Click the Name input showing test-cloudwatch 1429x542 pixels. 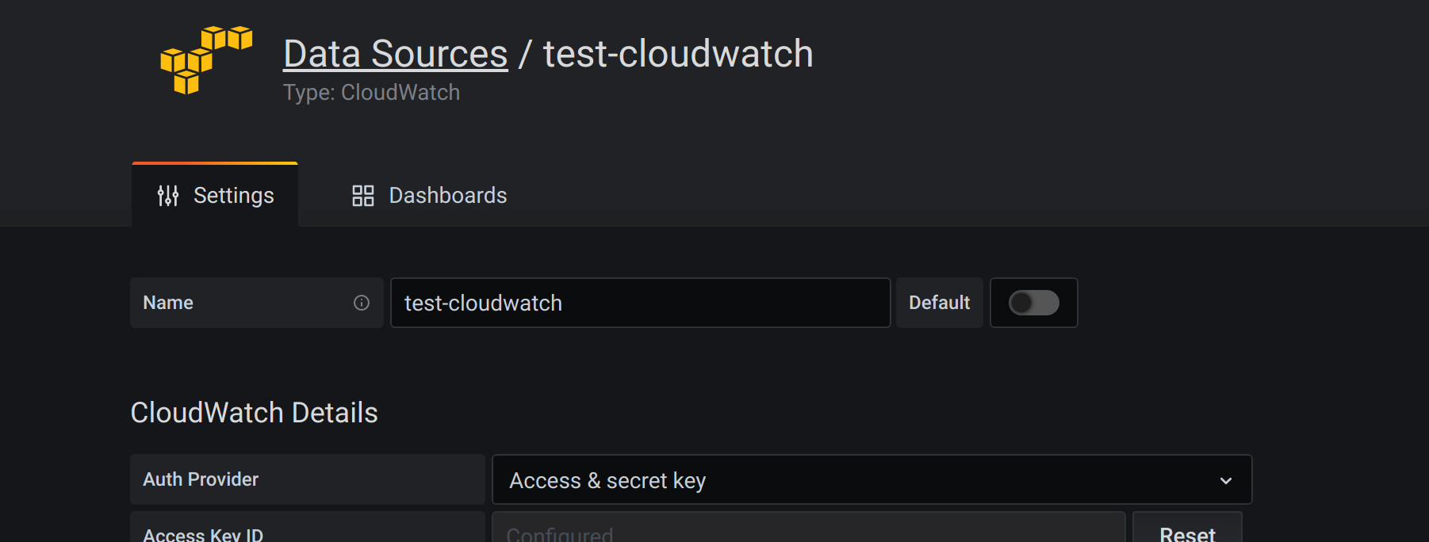click(x=640, y=303)
